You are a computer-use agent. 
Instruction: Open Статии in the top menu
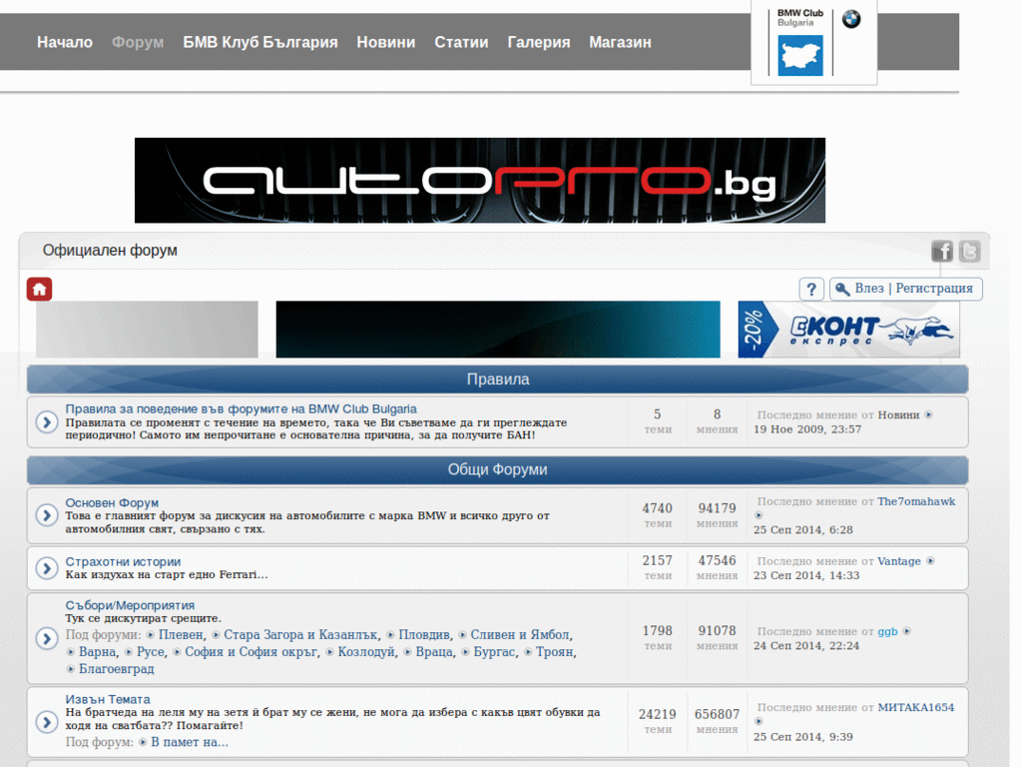461,42
